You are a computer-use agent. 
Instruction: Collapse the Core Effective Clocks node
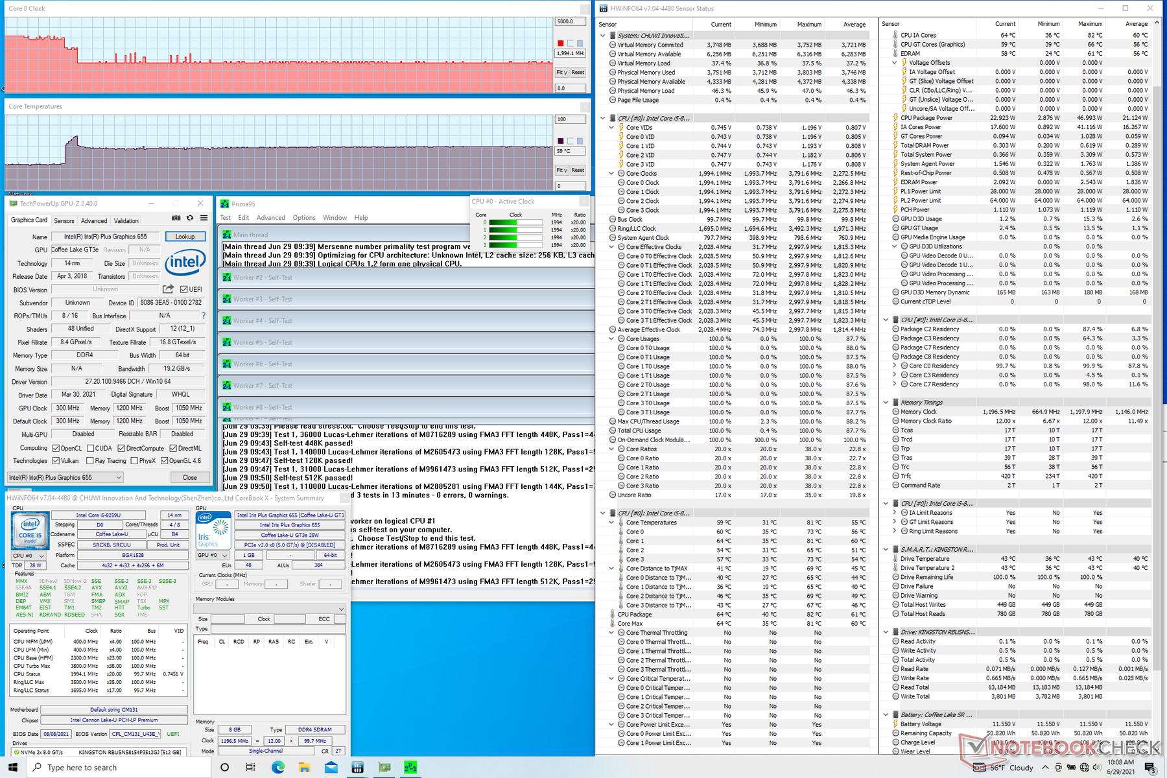611,247
